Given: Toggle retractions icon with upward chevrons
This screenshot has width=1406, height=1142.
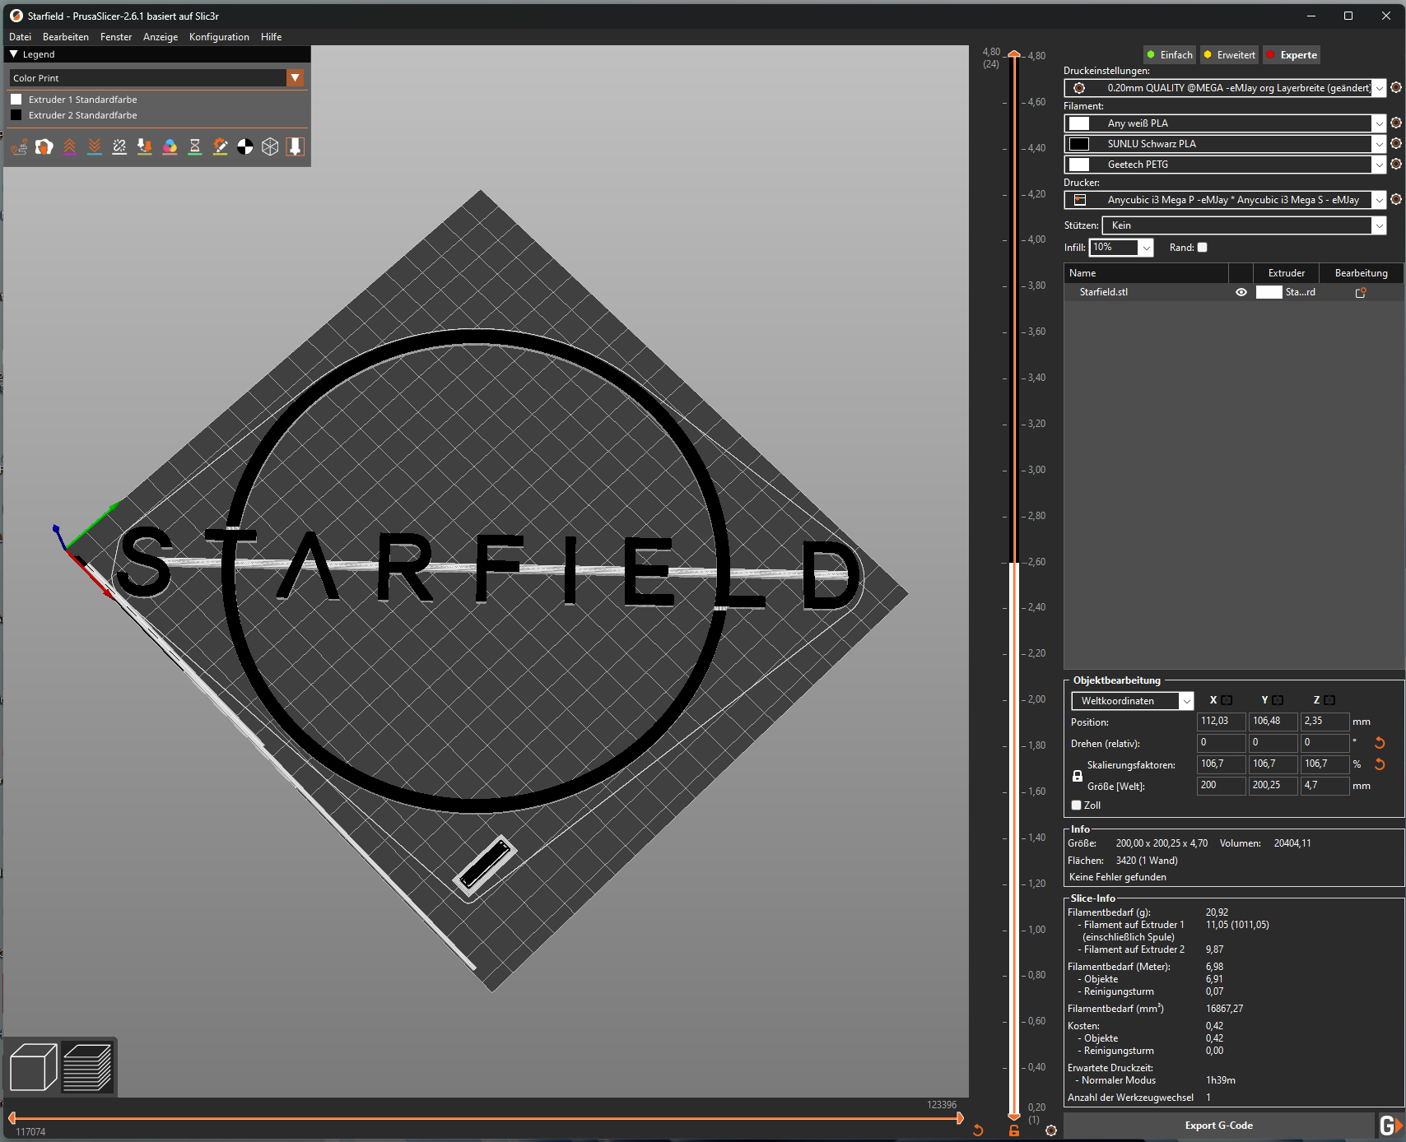Looking at the screenshot, I should coord(70,146).
